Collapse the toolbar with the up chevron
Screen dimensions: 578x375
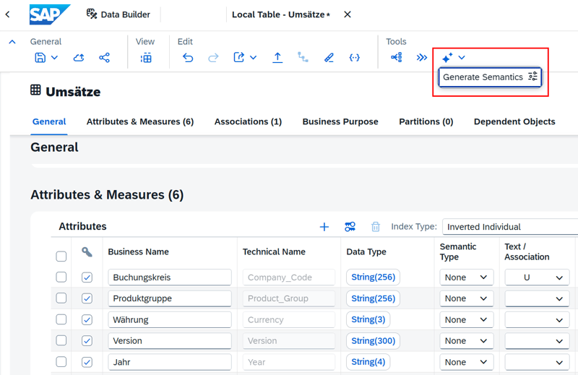point(12,42)
